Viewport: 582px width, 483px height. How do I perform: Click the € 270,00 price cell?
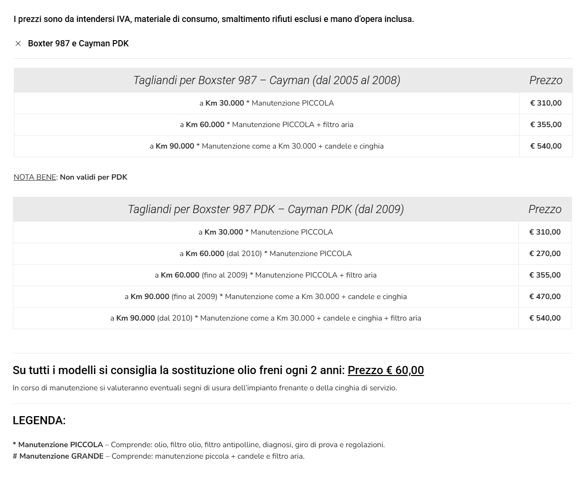coord(545,254)
